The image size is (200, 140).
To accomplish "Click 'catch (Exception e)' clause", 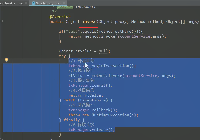I will tap(86, 100).
